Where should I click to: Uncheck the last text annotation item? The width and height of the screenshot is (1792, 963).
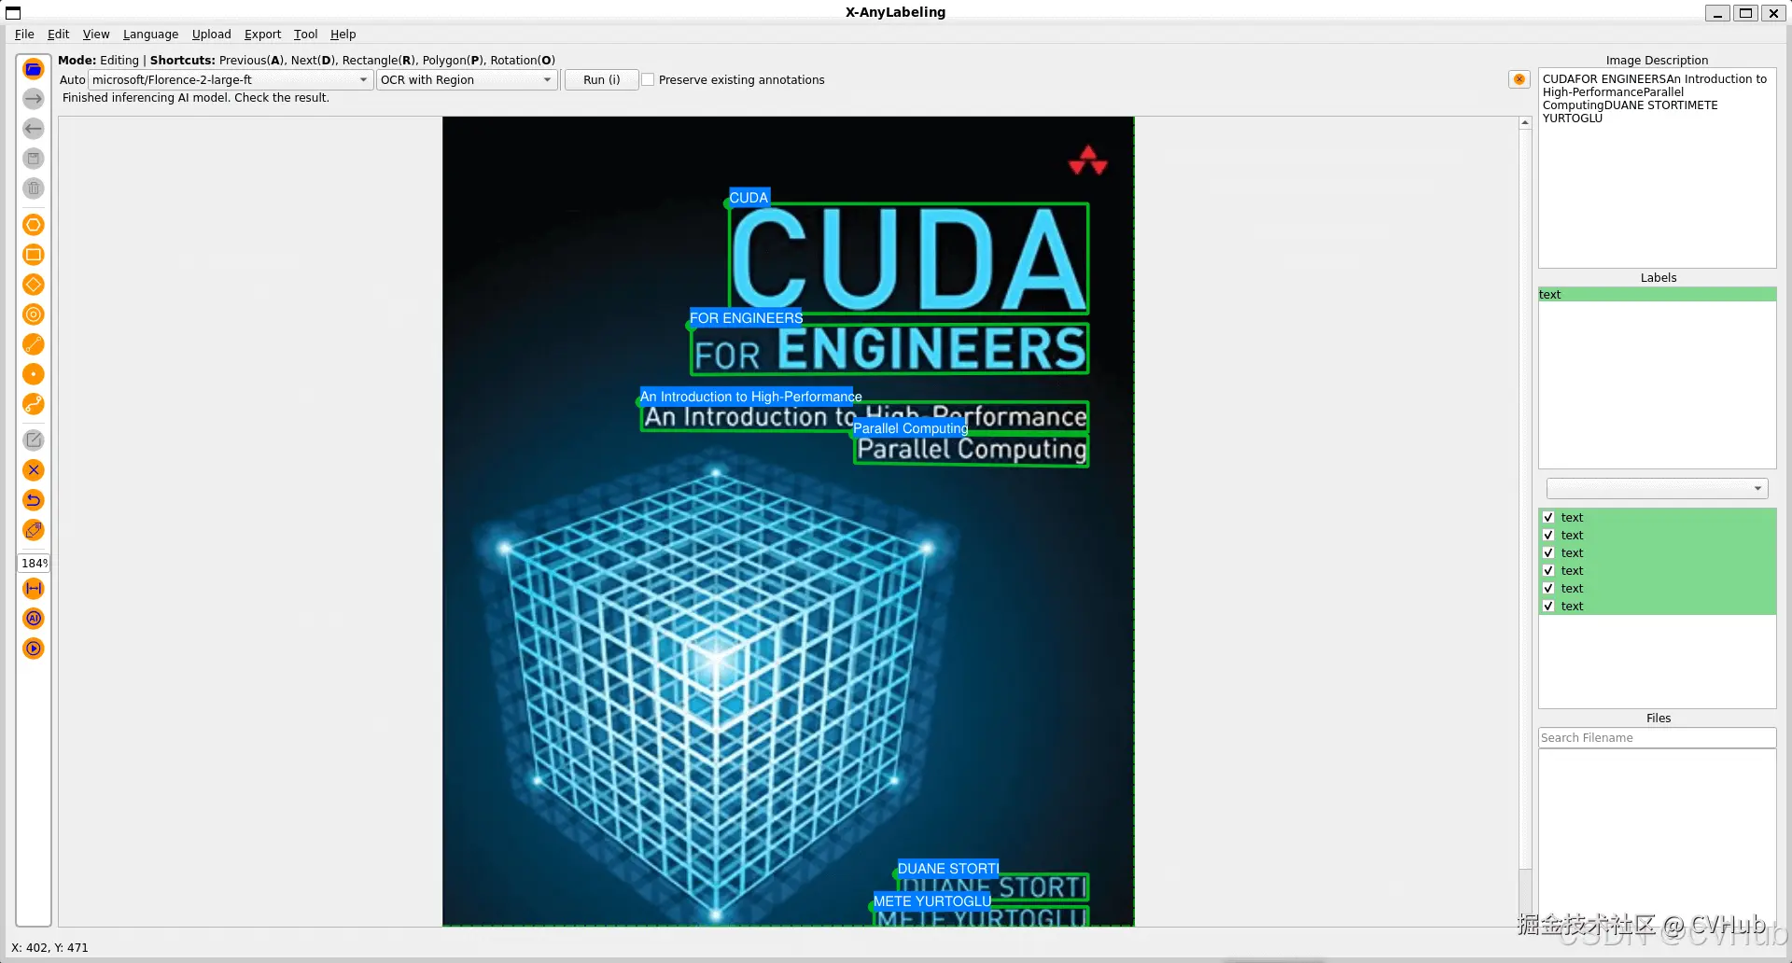tap(1548, 607)
